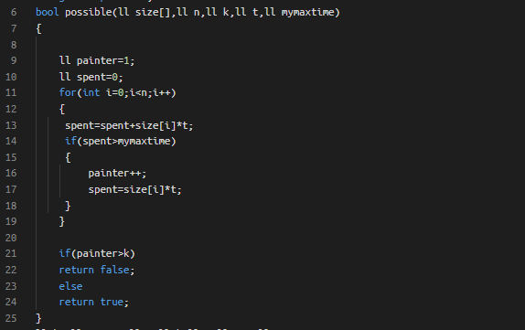Viewport: 525px width, 330px height.
Task: Click the return true statement
Action: tap(93, 302)
